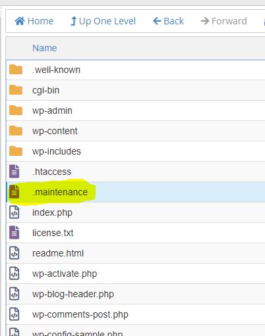The image size is (265, 336).
Task: Click the wp-comments-post.php file icon
Action: click(15, 314)
